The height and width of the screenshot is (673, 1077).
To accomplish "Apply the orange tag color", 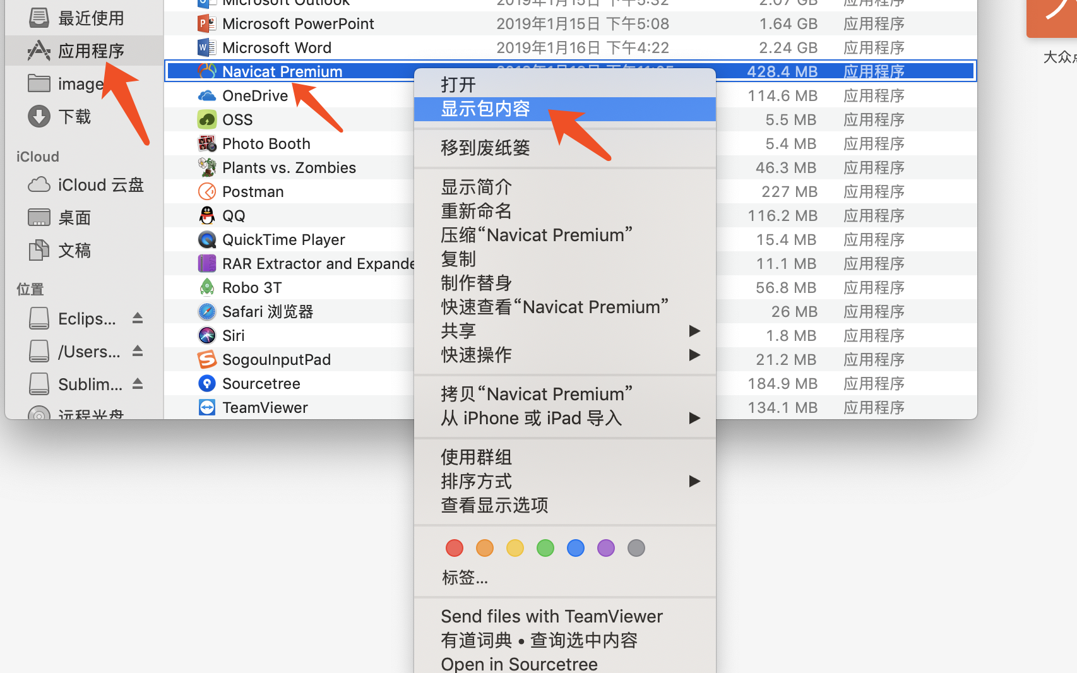I will (485, 548).
